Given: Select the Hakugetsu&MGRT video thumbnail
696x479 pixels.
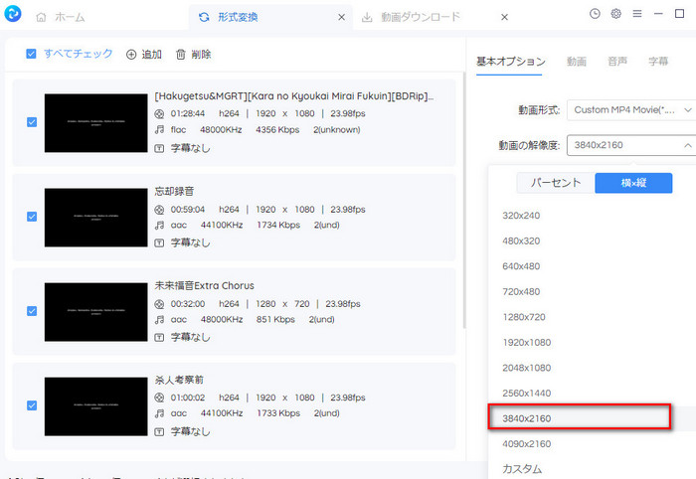Looking at the screenshot, I should (x=95, y=123).
